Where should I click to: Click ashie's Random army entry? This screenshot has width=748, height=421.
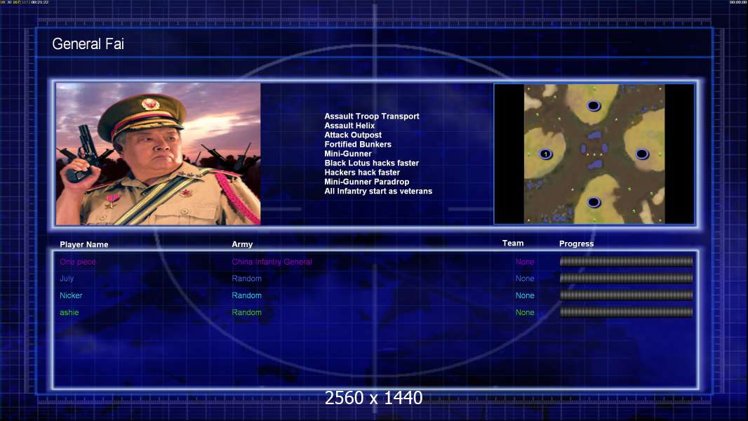[x=246, y=312]
